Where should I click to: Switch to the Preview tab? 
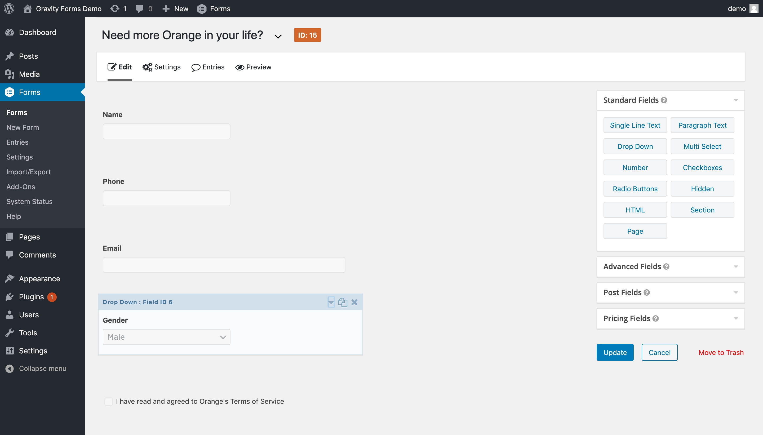253,67
